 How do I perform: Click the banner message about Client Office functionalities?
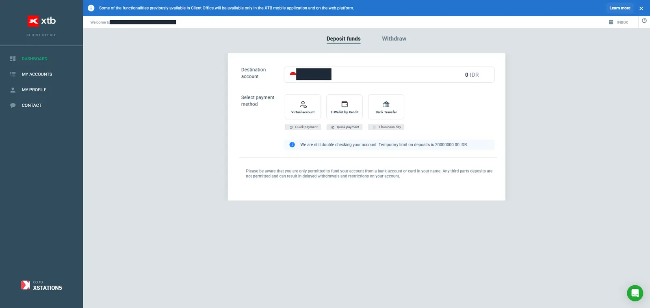pyautogui.click(x=226, y=8)
